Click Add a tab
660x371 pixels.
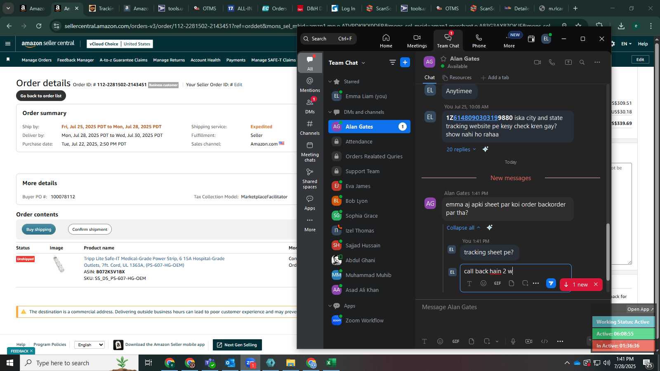click(x=495, y=77)
